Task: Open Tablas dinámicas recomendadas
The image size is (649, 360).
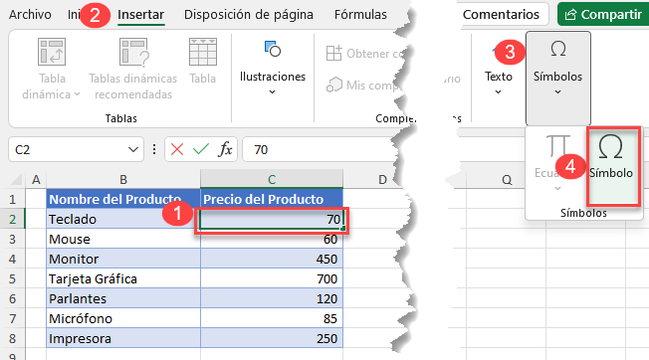Action: pyautogui.click(x=133, y=69)
